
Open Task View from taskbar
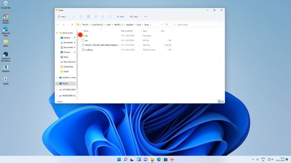coord(132,159)
